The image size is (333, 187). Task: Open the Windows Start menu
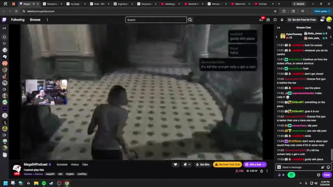[x=5, y=183]
